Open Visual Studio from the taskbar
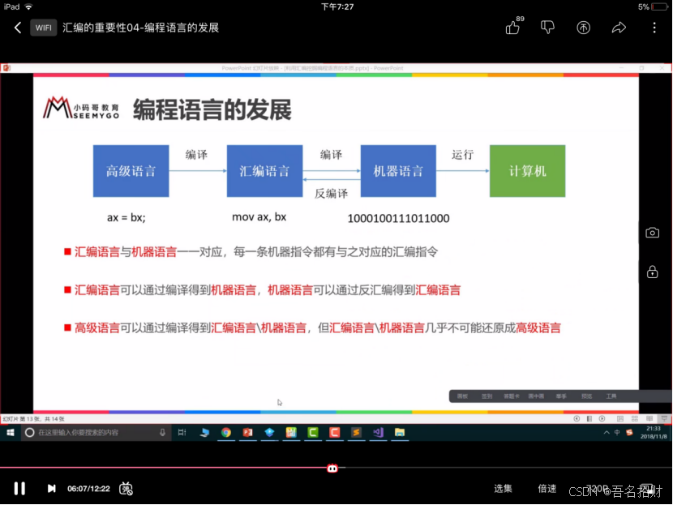Screen dimensions: 673x505 coord(378,433)
